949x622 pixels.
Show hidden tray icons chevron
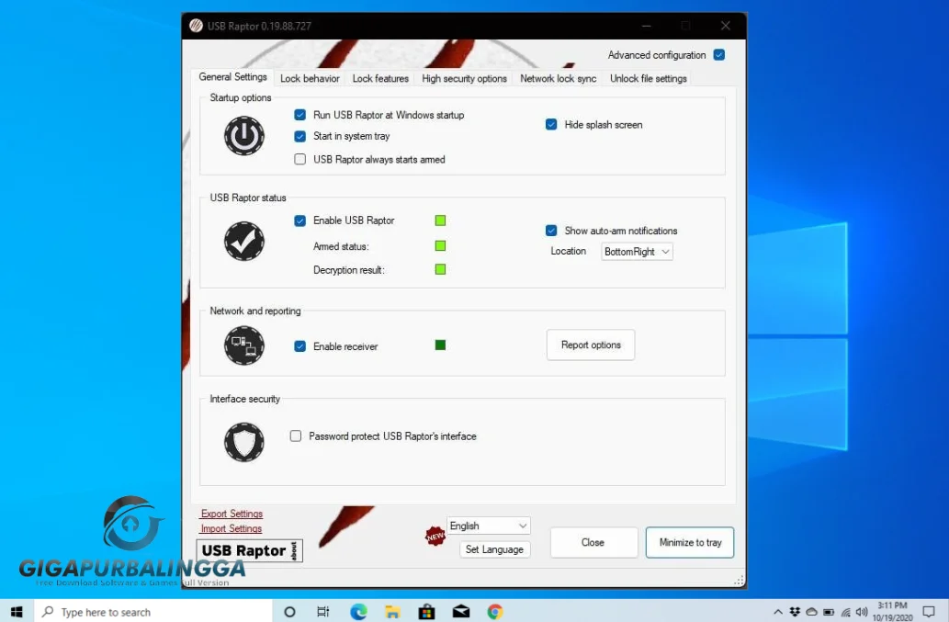778,612
